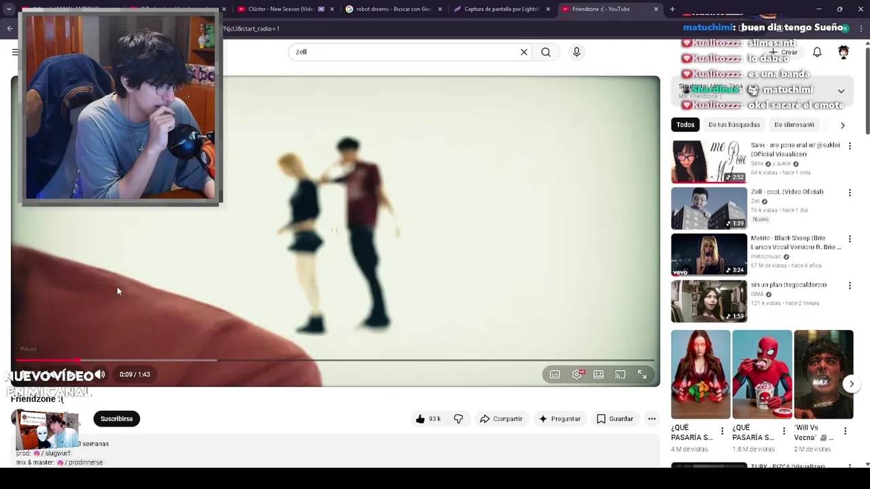The height and width of the screenshot is (489, 870).
Task: Toggle subtitles in the video player
Action: pyautogui.click(x=555, y=374)
